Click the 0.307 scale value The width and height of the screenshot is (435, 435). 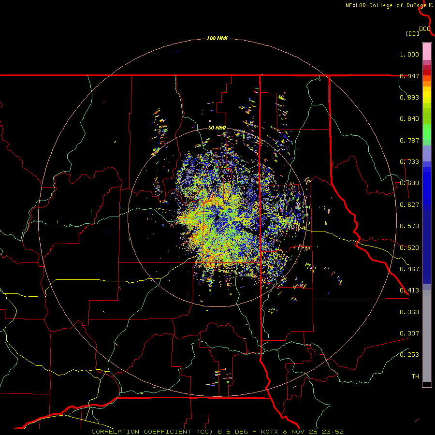409,333
